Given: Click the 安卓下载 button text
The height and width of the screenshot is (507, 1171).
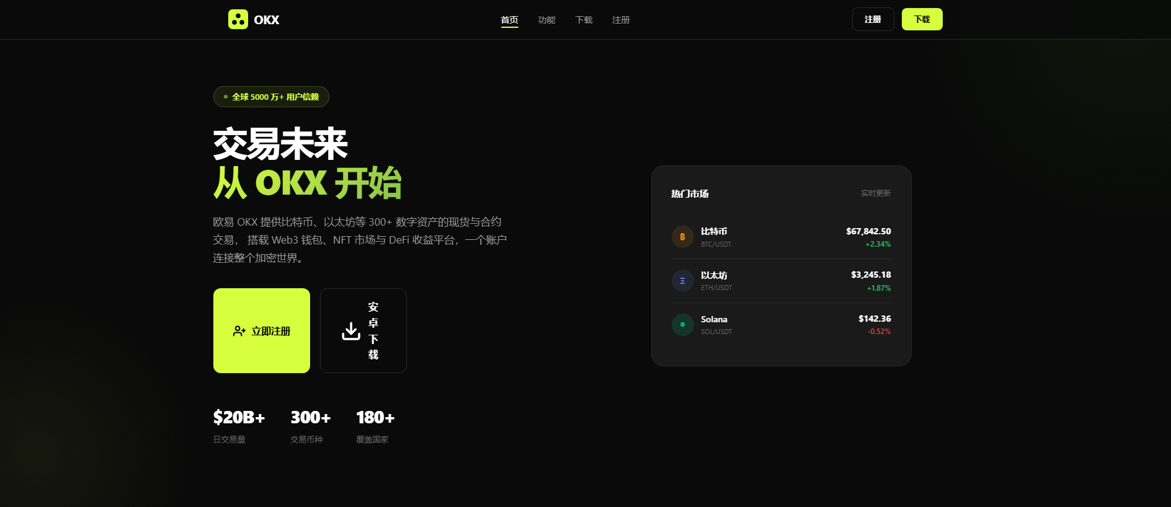Looking at the screenshot, I should click(x=373, y=331).
